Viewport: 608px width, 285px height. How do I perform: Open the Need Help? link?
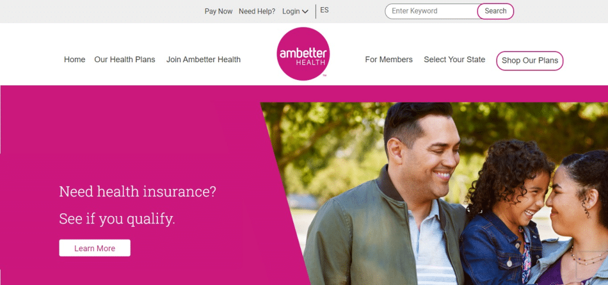pyautogui.click(x=257, y=11)
